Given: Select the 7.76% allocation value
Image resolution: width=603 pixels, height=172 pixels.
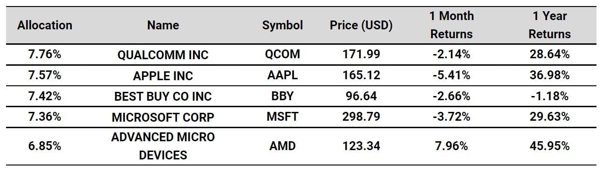Looking at the screenshot, I should [45, 55].
